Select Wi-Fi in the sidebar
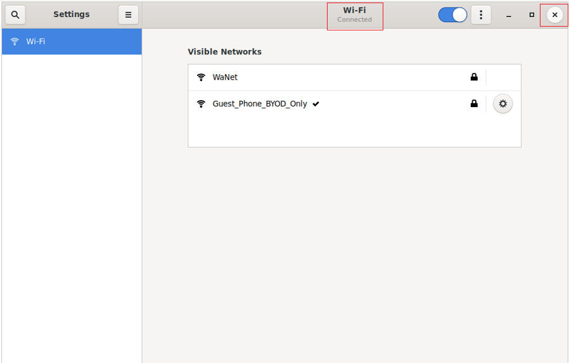The image size is (569, 363). point(72,41)
